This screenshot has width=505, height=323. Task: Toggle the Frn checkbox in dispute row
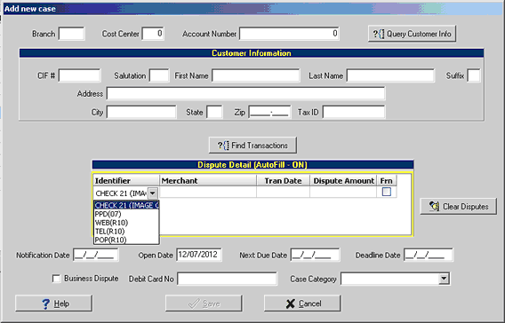coord(387,192)
